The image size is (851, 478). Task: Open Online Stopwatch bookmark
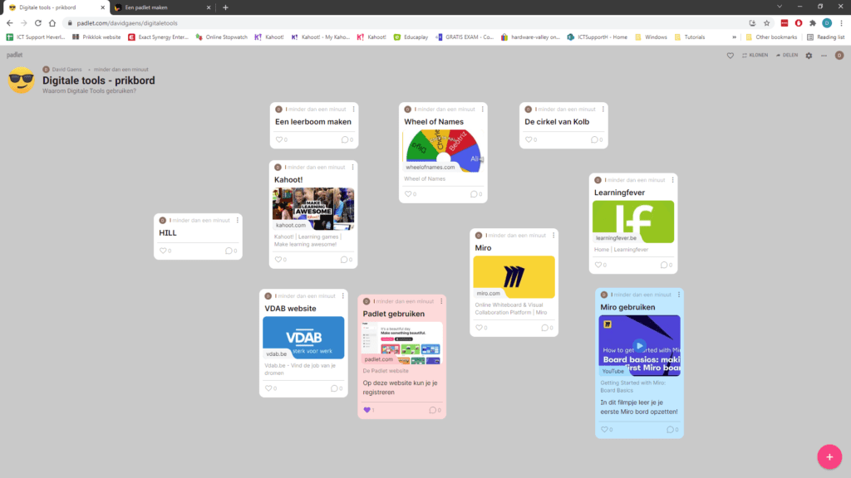[221, 37]
